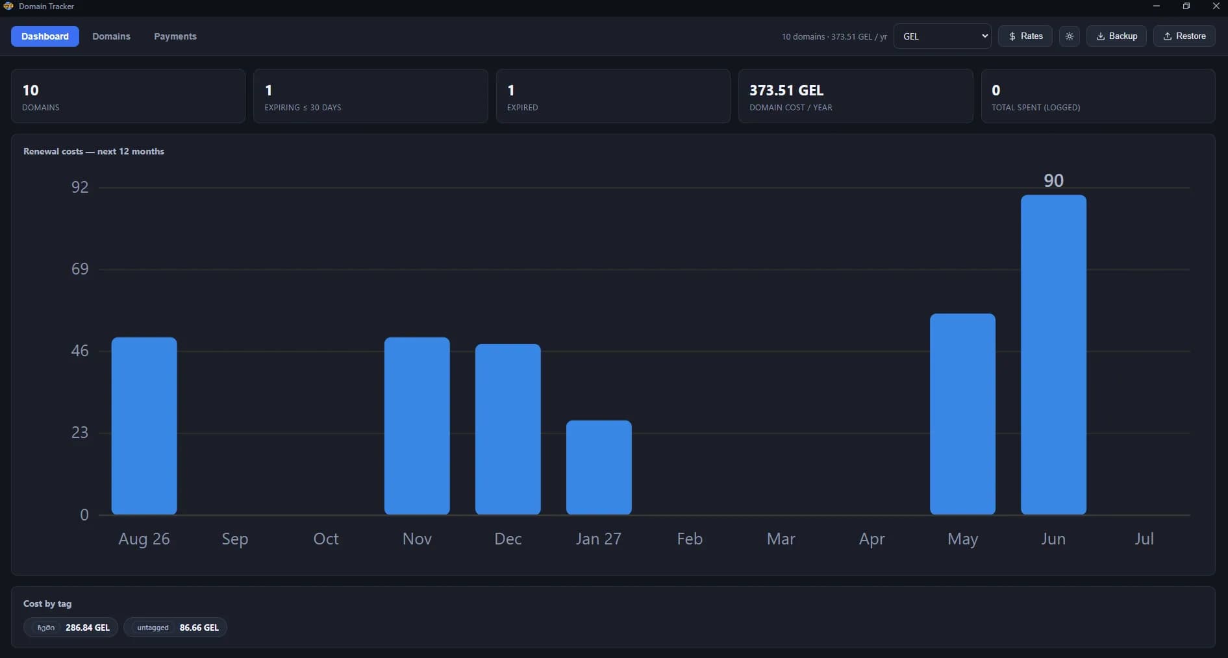Open exchange Rates settings
The width and height of the screenshot is (1228, 658).
click(1025, 36)
